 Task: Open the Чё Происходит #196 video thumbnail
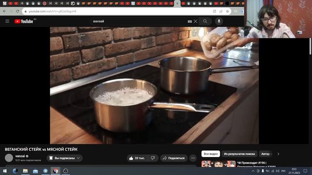click(x=218, y=164)
